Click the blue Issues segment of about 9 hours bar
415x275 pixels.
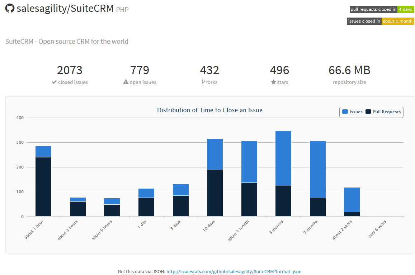pyautogui.click(x=112, y=201)
